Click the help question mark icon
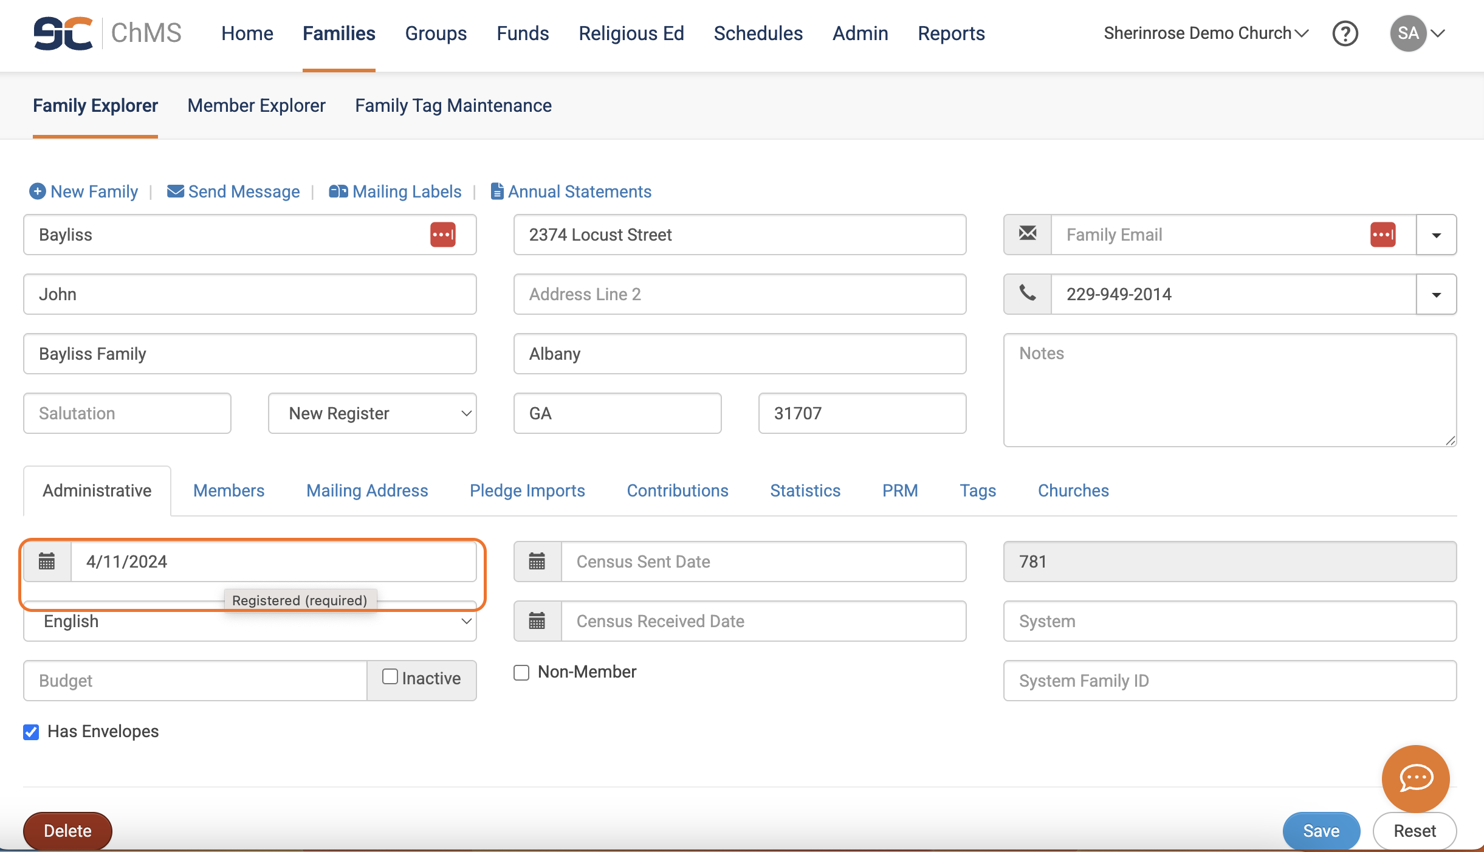1484x852 pixels. (1345, 33)
